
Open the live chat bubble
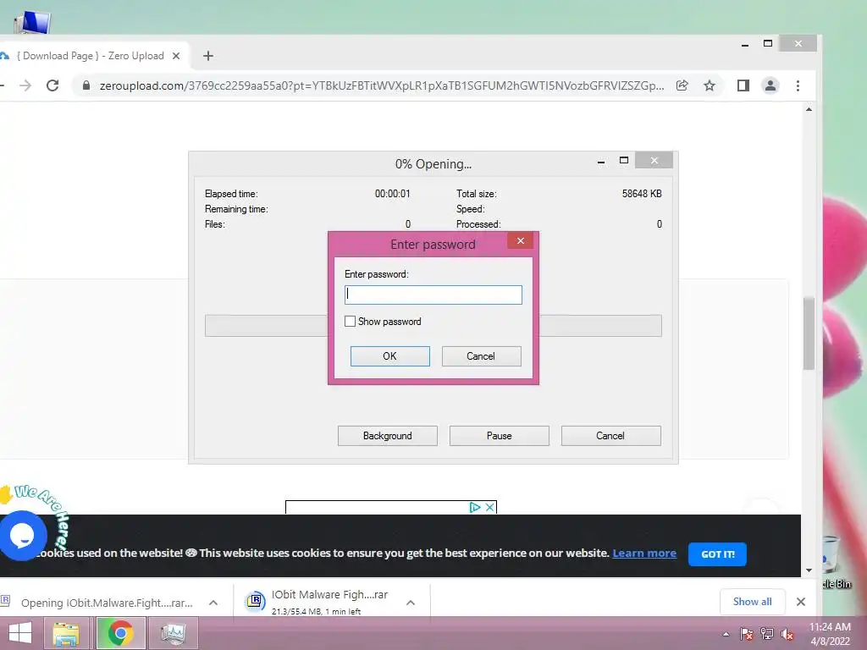click(22, 535)
